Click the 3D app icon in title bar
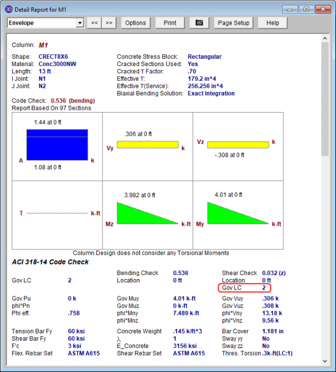 tap(8, 10)
